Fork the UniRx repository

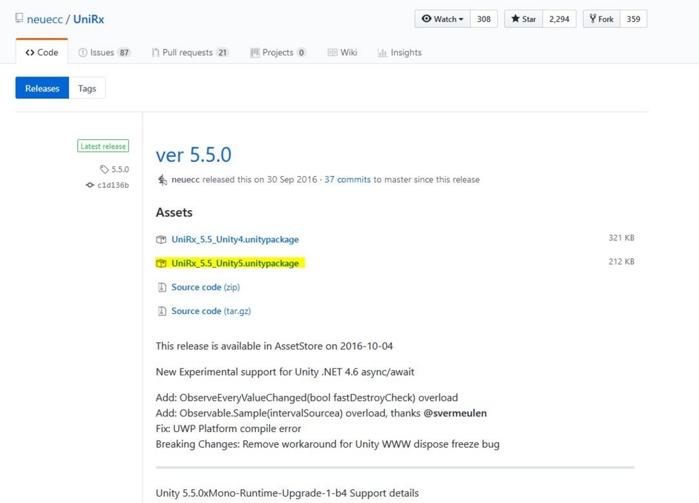(601, 18)
